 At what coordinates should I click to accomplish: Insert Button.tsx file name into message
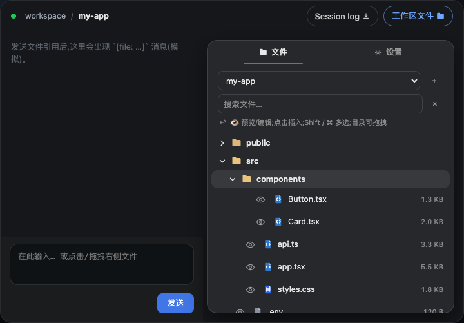click(x=307, y=199)
